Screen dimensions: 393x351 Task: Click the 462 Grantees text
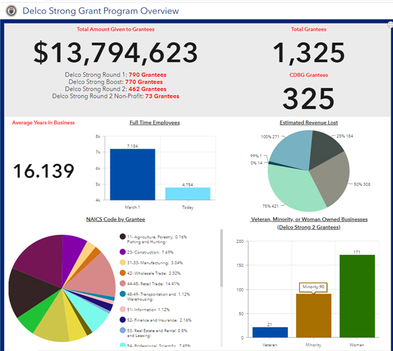(x=147, y=89)
